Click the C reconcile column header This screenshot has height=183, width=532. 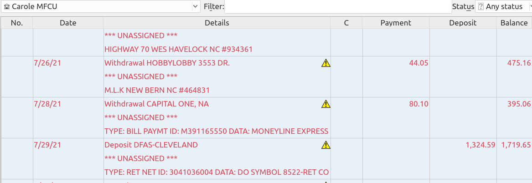pyautogui.click(x=346, y=23)
